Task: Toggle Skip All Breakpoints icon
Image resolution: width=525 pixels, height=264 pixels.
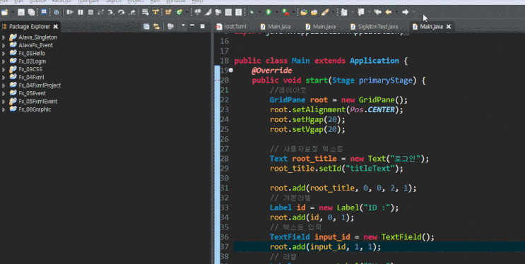Action: click(x=57, y=13)
